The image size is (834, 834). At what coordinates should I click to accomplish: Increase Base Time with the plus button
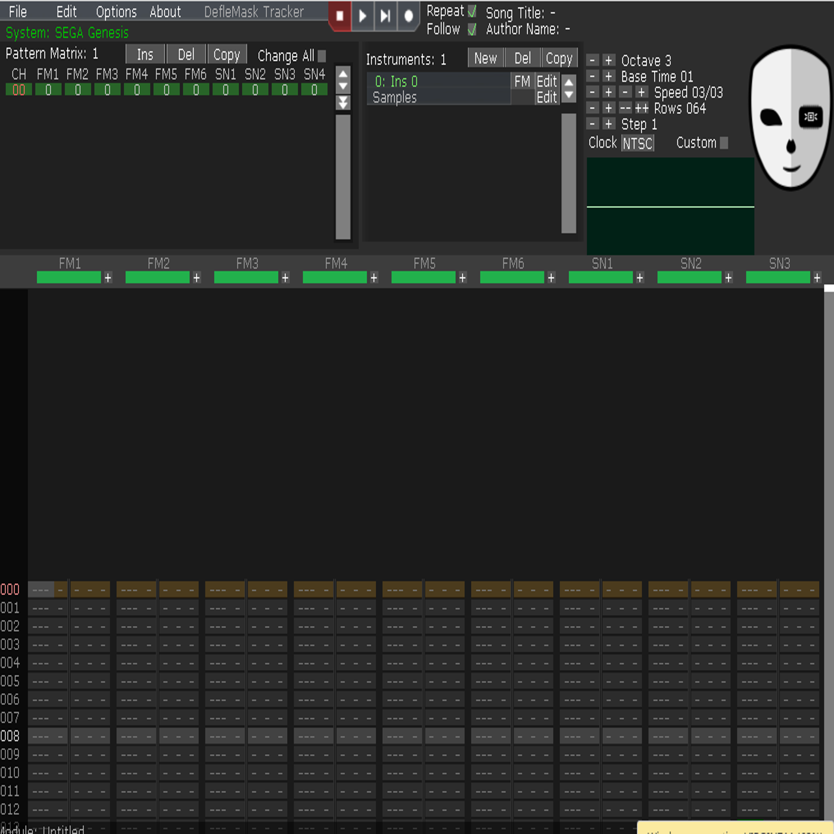click(x=608, y=76)
